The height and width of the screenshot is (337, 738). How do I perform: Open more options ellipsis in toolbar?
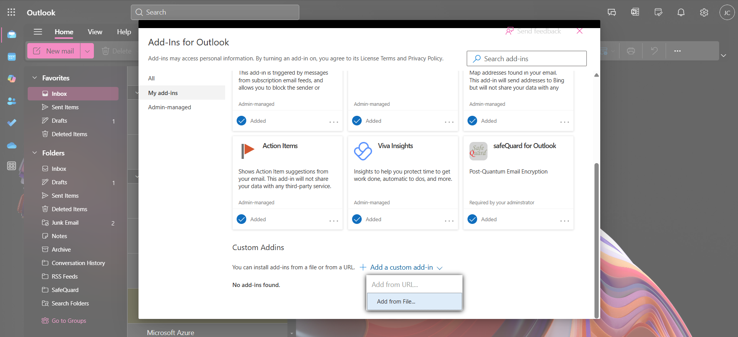click(x=678, y=51)
